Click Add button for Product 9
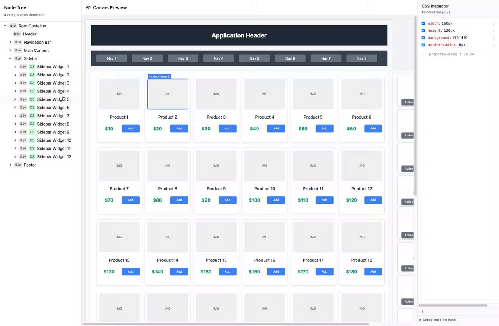Viewport: 499px width, 326px height. 228,200
